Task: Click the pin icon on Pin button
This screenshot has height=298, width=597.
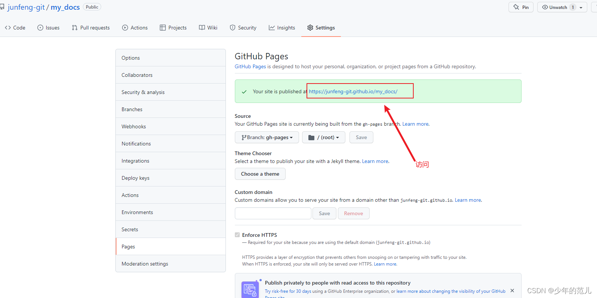Action: [516, 7]
